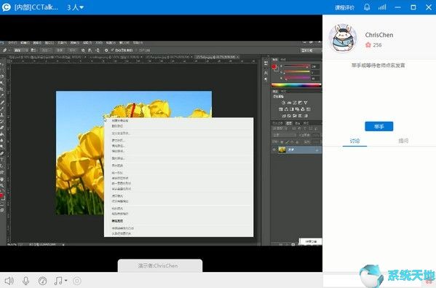Click the 演示者:ChrisChen presenter label
436x288 pixels.
(158, 265)
